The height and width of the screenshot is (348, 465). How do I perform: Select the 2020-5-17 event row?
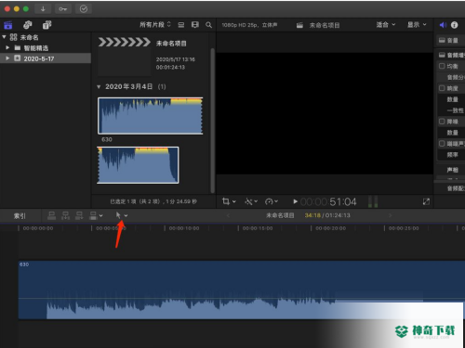pyautogui.click(x=46, y=58)
